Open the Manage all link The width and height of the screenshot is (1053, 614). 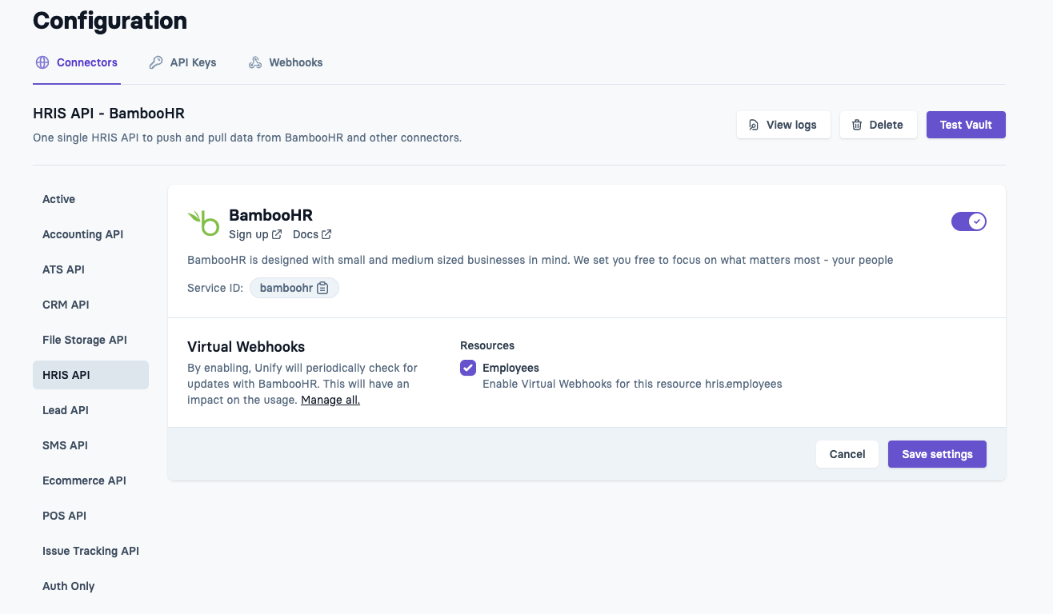[x=330, y=400]
